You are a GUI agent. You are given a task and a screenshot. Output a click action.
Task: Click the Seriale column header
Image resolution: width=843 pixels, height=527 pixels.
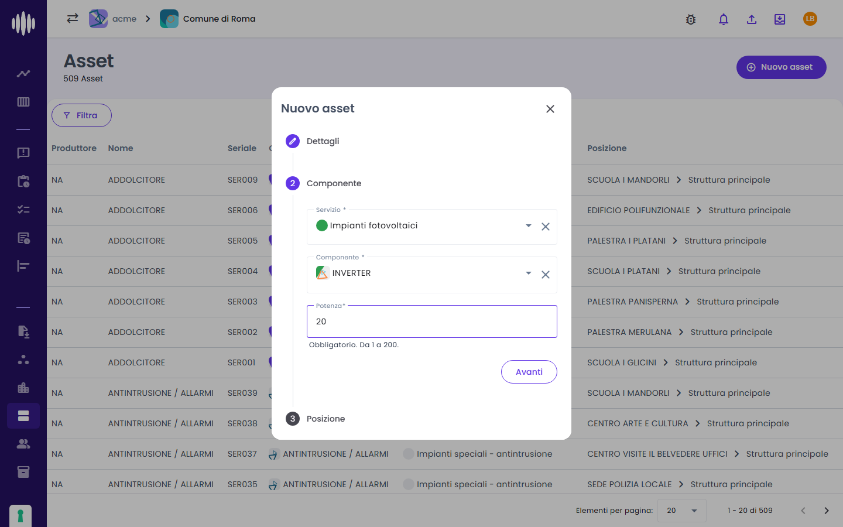click(x=242, y=148)
